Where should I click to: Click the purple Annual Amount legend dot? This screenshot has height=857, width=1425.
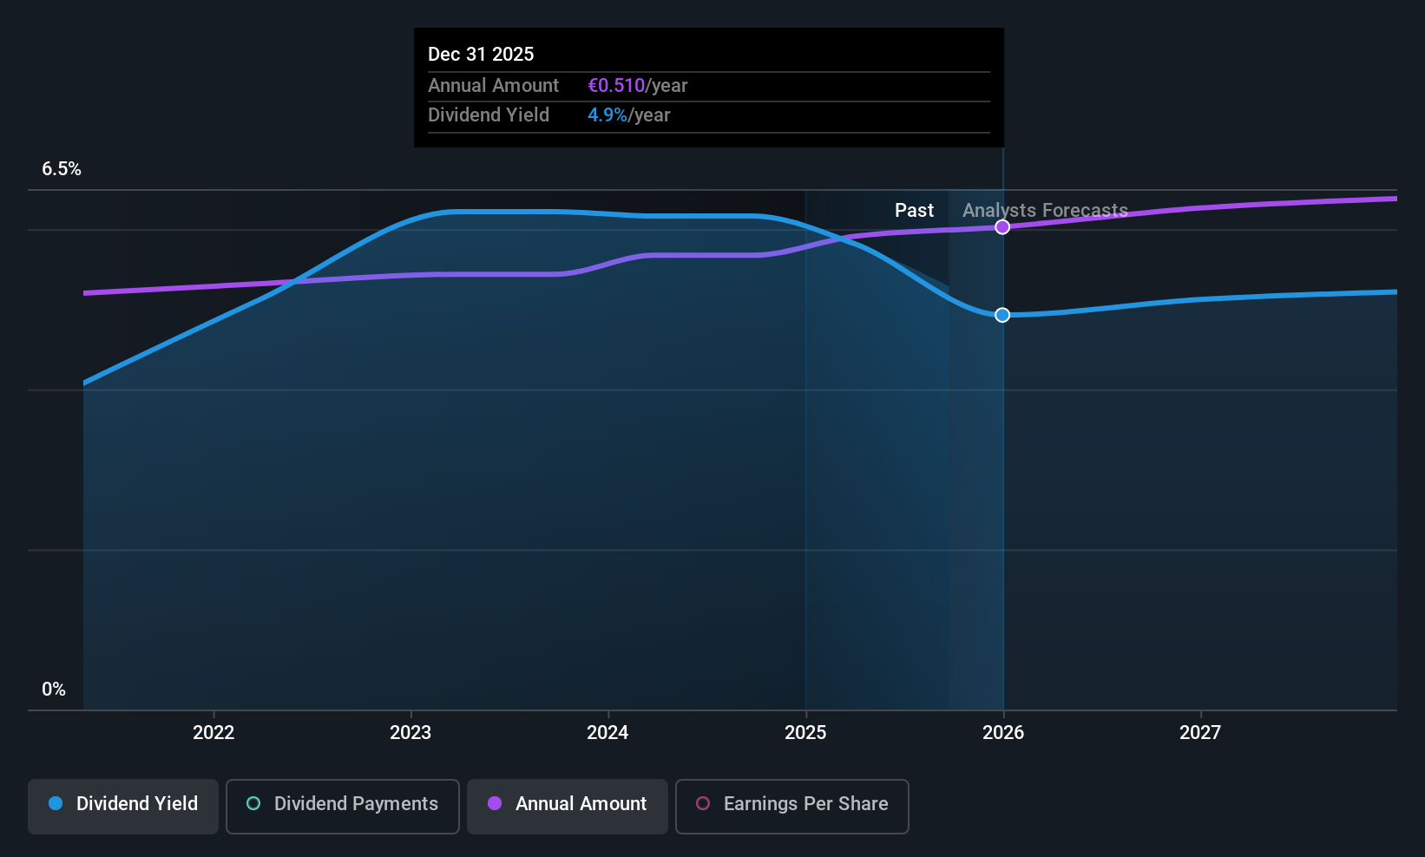495,803
